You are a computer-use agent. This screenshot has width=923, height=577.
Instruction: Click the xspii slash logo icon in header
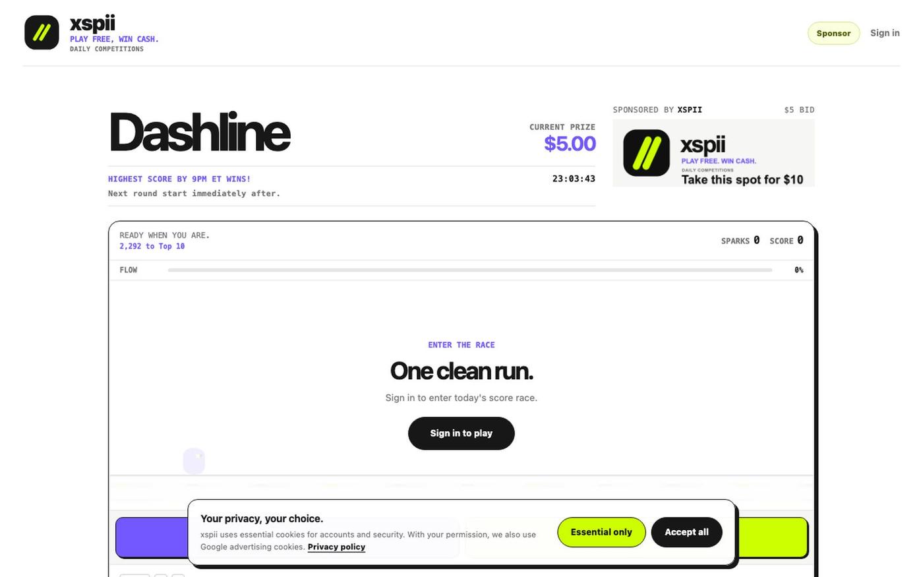click(42, 32)
